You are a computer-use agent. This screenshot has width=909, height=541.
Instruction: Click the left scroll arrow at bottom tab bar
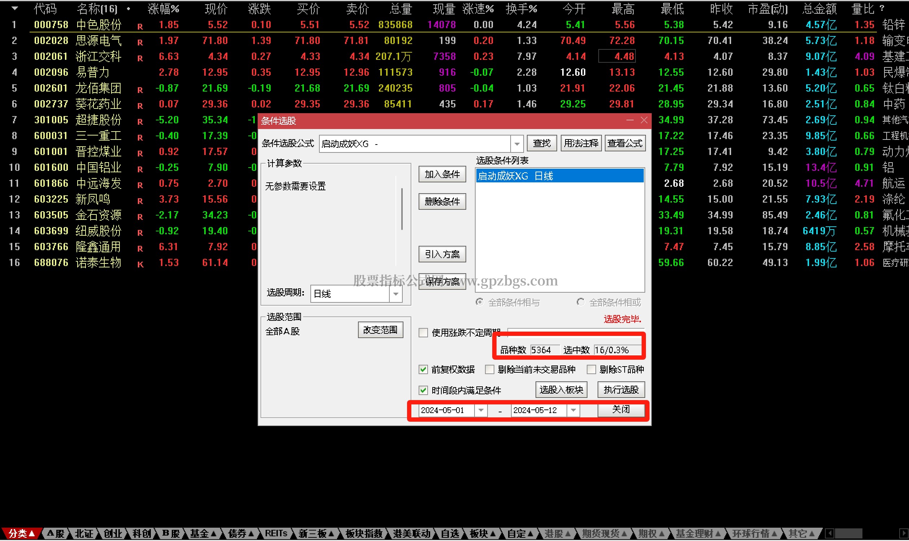pyautogui.click(x=829, y=533)
